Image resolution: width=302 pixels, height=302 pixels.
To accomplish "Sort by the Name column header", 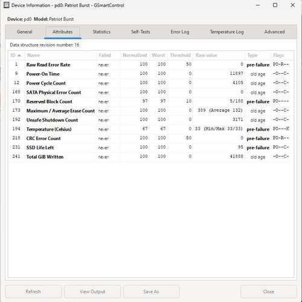I will coord(60,56).
